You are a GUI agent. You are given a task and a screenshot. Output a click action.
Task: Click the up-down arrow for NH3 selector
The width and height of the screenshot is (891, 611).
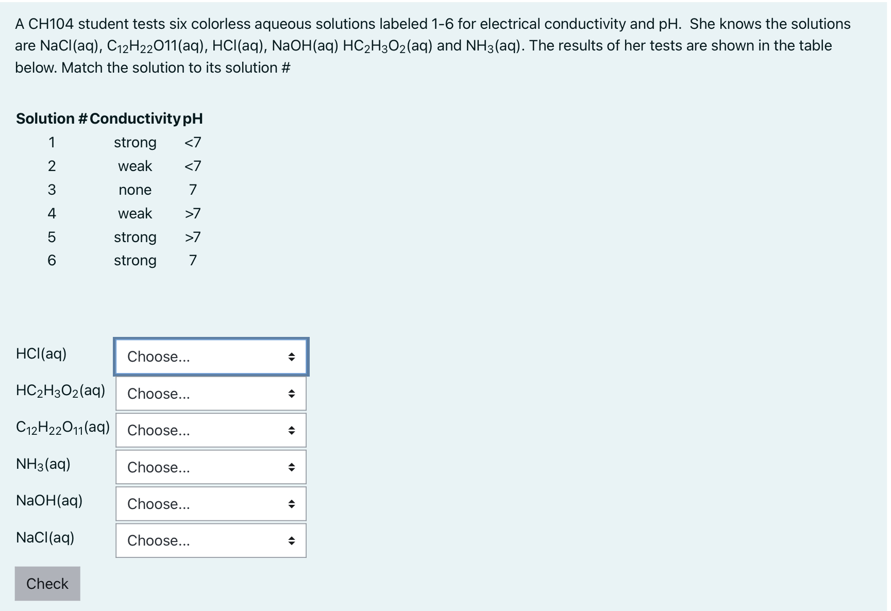click(x=292, y=467)
